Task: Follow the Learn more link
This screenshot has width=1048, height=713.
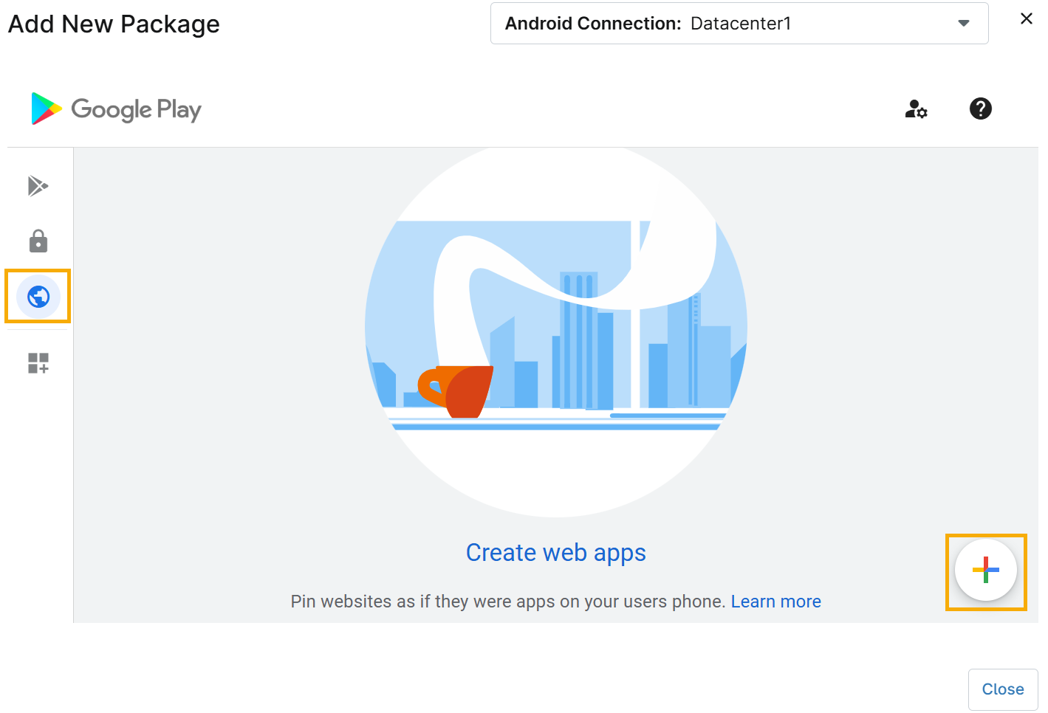Action: tap(775, 602)
